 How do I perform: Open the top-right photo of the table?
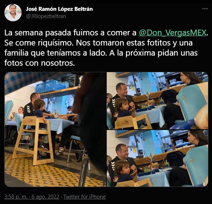pyautogui.click(x=157, y=101)
